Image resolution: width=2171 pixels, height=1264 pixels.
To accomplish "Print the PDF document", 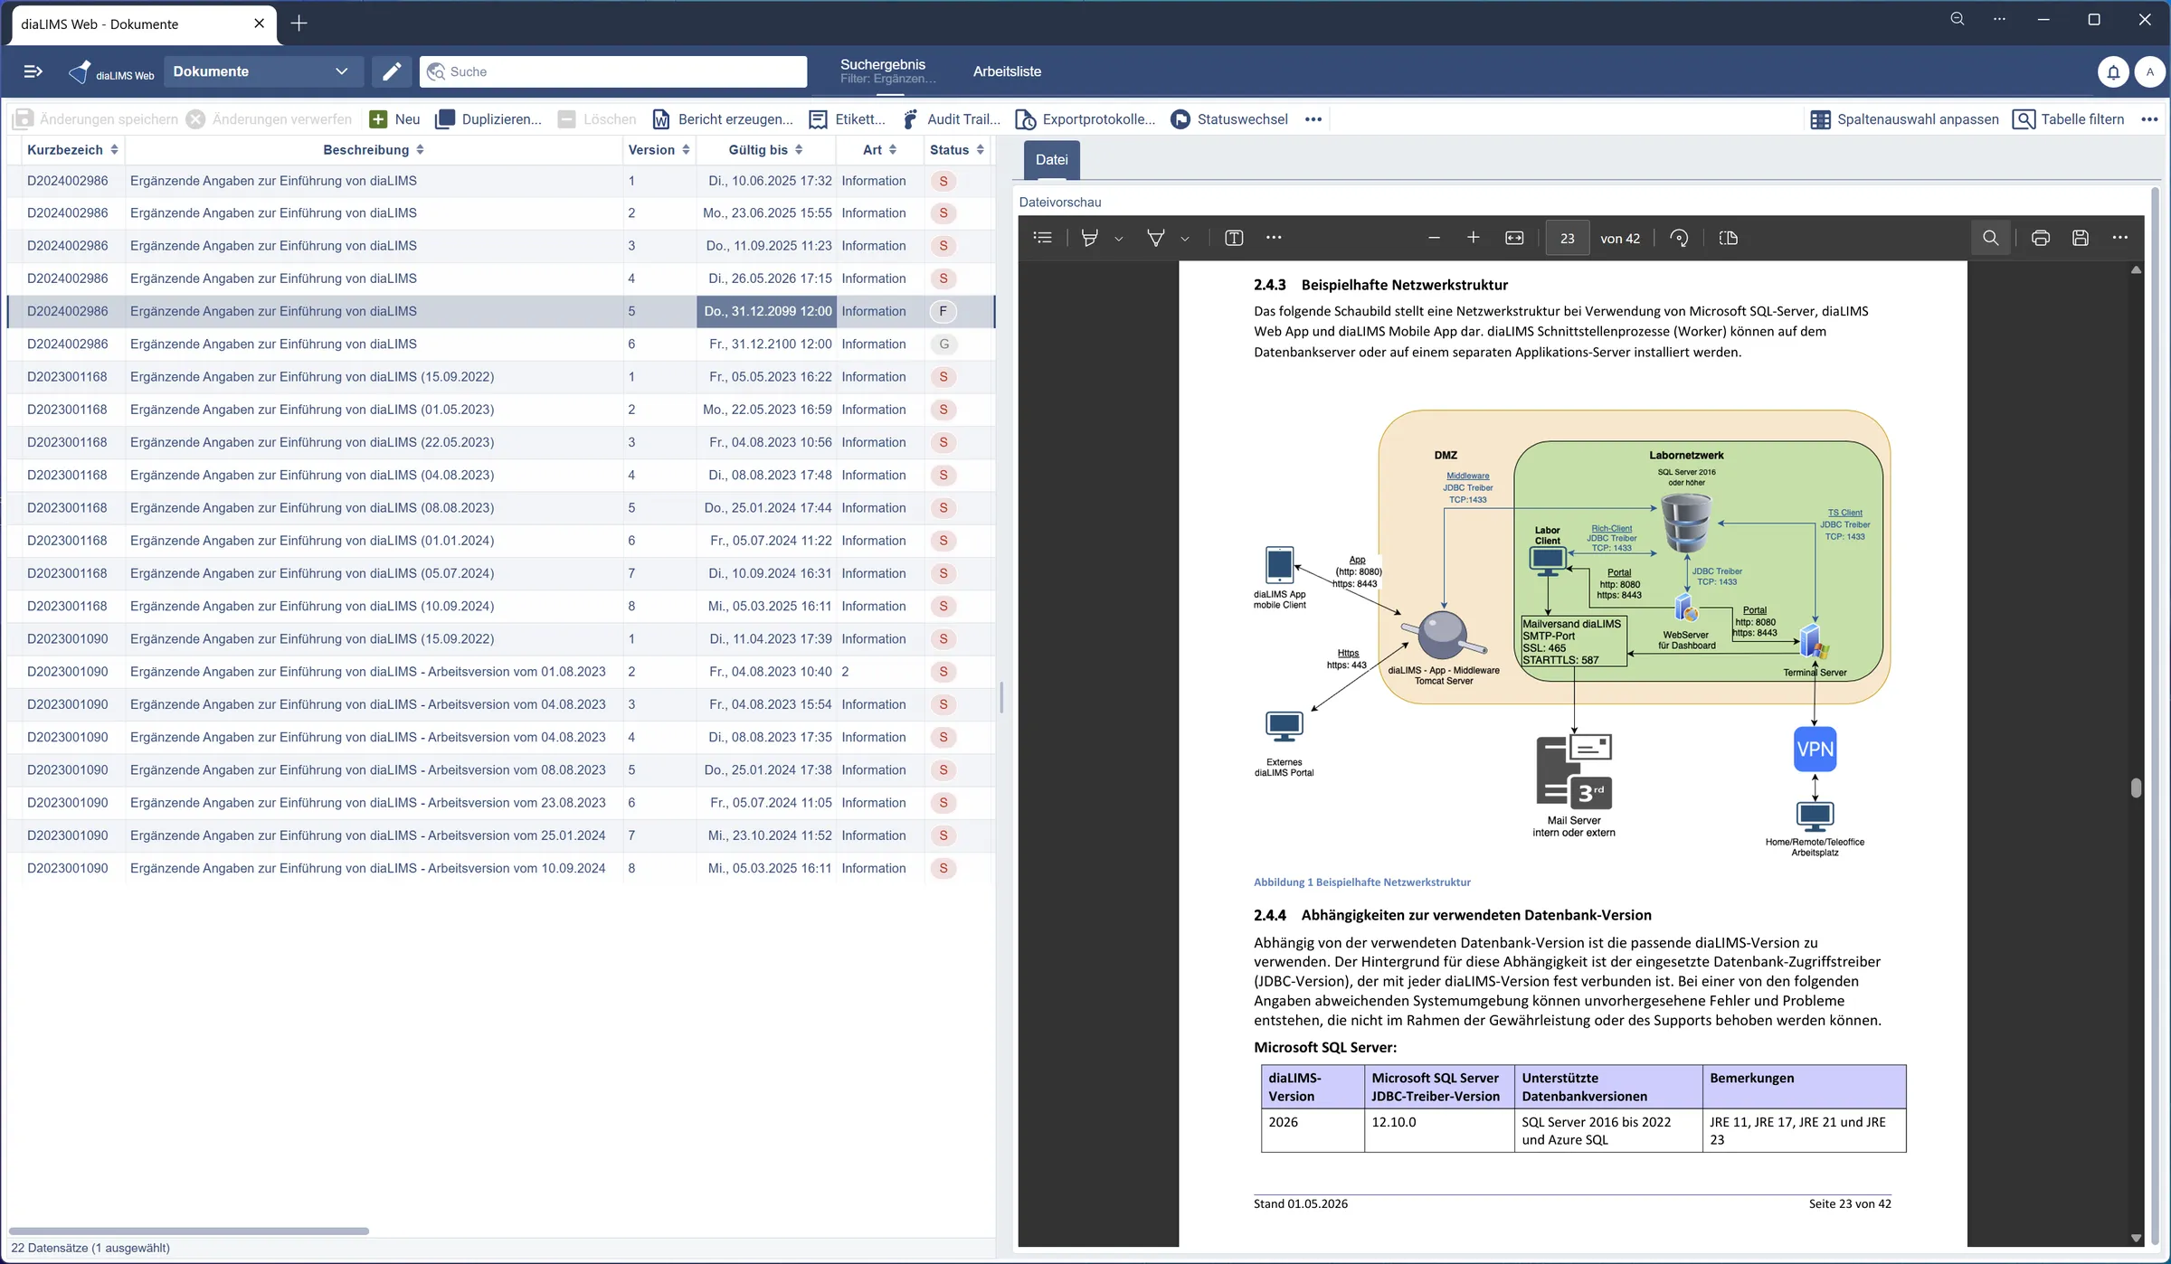I will pyautogui.click(x=2040, y=238).
